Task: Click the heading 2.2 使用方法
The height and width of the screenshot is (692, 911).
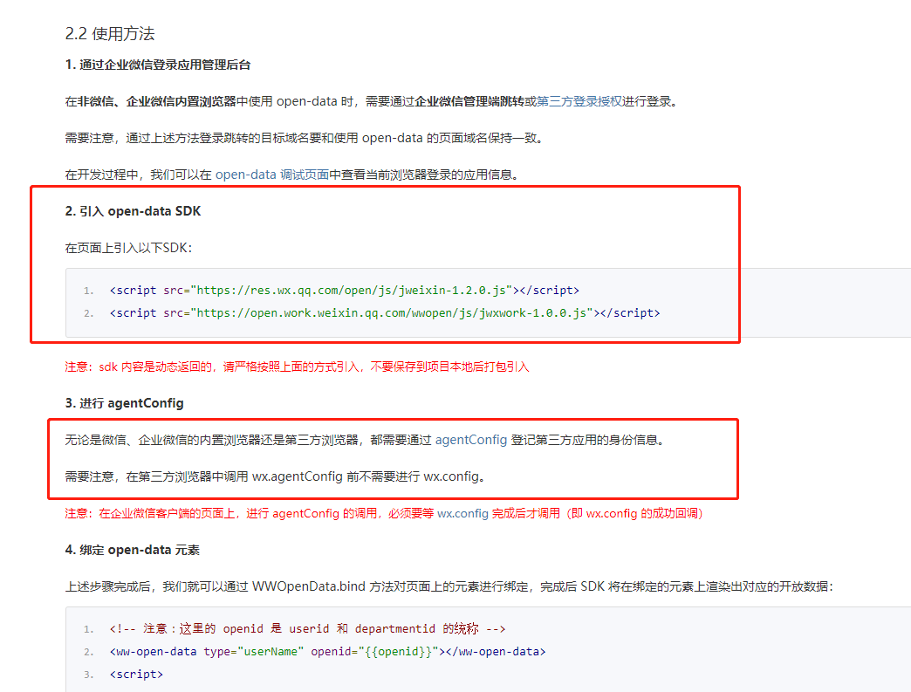Action: 110,34
